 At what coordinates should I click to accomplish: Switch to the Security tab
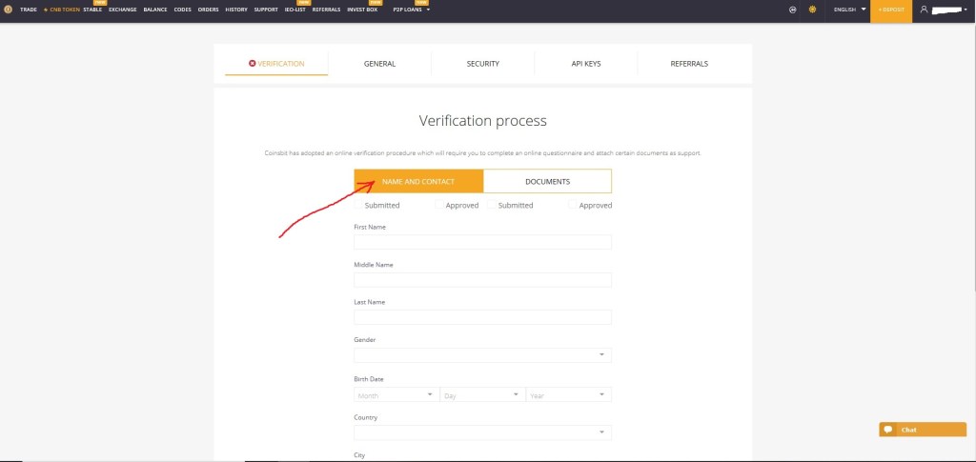tap(482, 64)
